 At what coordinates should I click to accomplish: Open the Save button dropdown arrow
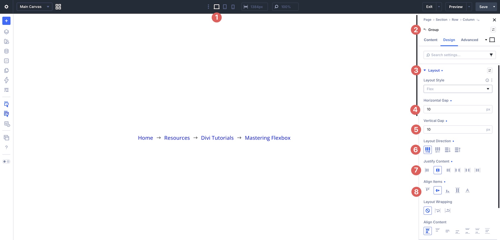(494, 7)
